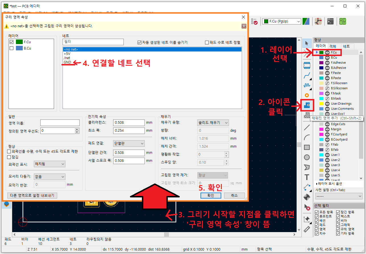Click 다른 영역으로 설정 내보내기 button
The width and height of the screenshot is (366, 254).
32,195
